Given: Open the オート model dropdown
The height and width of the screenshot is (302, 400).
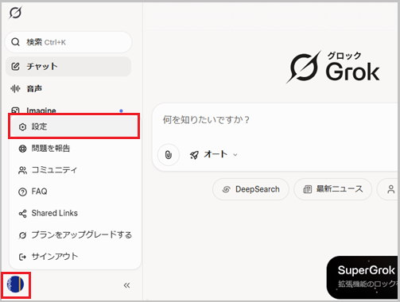Looking at the screenshot, I should coord(214,154).
